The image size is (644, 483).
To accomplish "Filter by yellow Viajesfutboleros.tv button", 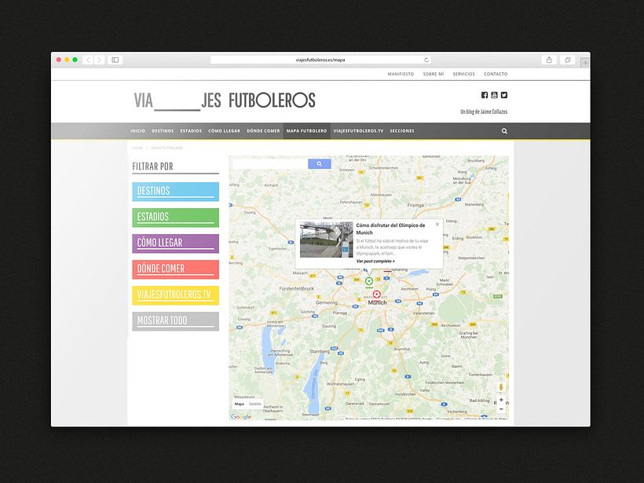I will pyautogui.click(x=175, y=295).
